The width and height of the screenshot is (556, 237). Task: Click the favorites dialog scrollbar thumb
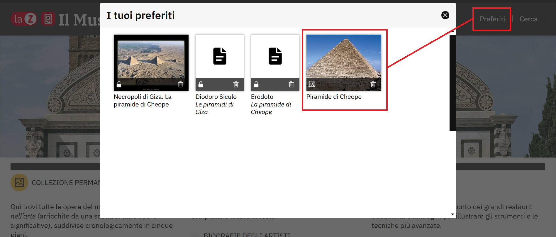click(x=452, y=83)
